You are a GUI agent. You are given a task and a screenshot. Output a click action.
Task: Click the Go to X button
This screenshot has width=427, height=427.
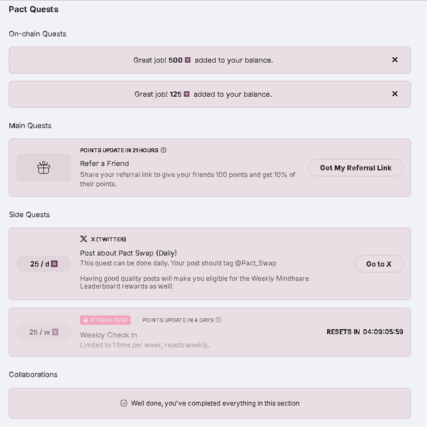pyautogui.click(x=379, y=263)
